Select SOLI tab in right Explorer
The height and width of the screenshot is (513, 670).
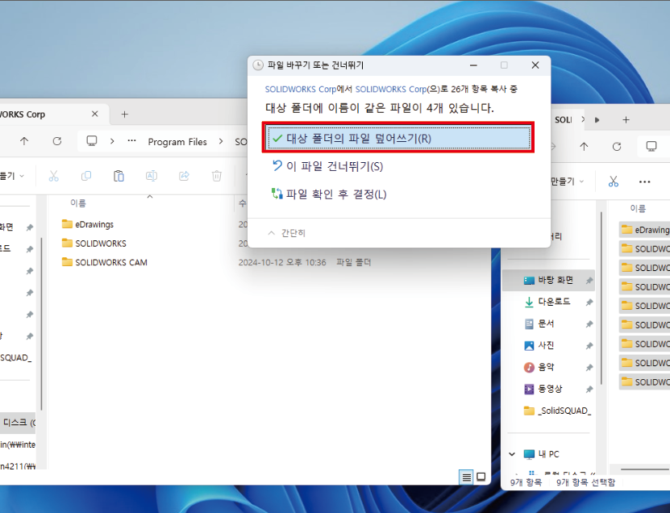pyautogui.click(x=564, y=120)
